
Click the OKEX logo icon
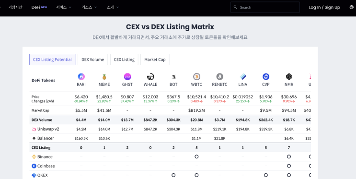(x=34, y=175)
